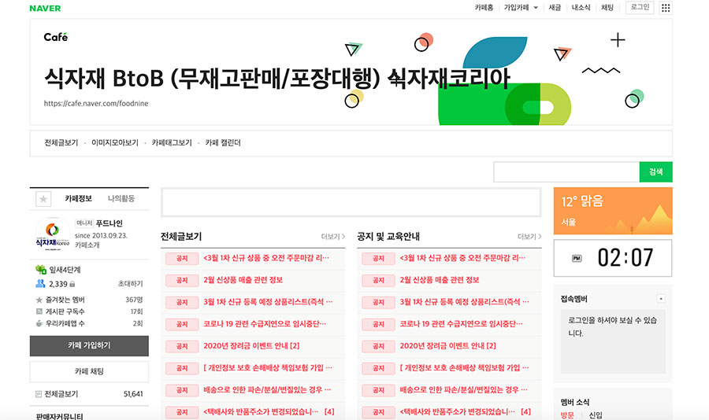Click the cafe search input field

tap(566, 172)
